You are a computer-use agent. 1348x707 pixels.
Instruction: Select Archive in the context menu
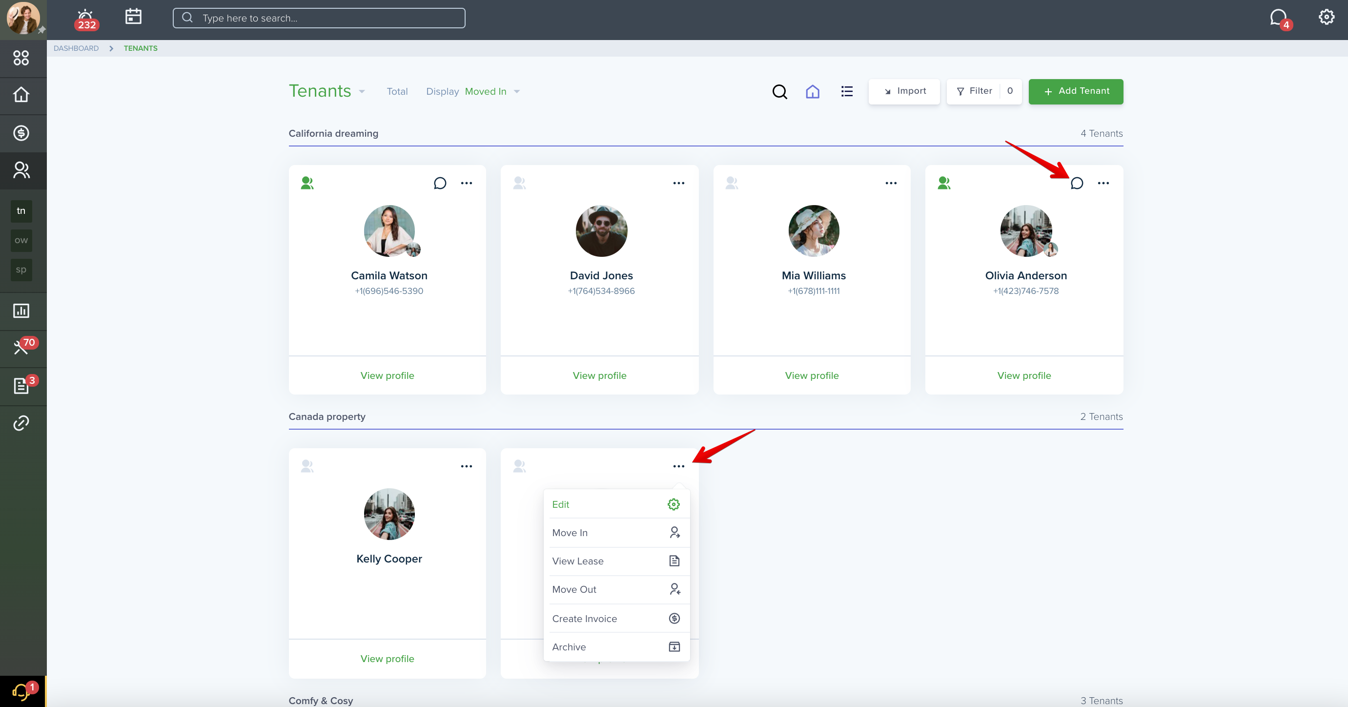(616, 647)
